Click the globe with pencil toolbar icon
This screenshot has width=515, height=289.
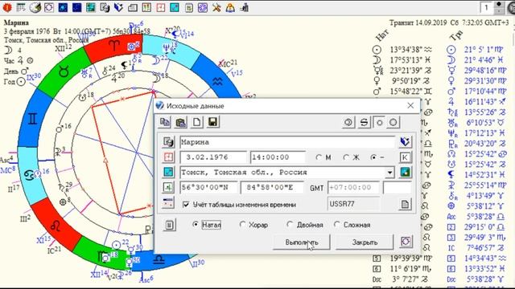(x=35, y=7)
